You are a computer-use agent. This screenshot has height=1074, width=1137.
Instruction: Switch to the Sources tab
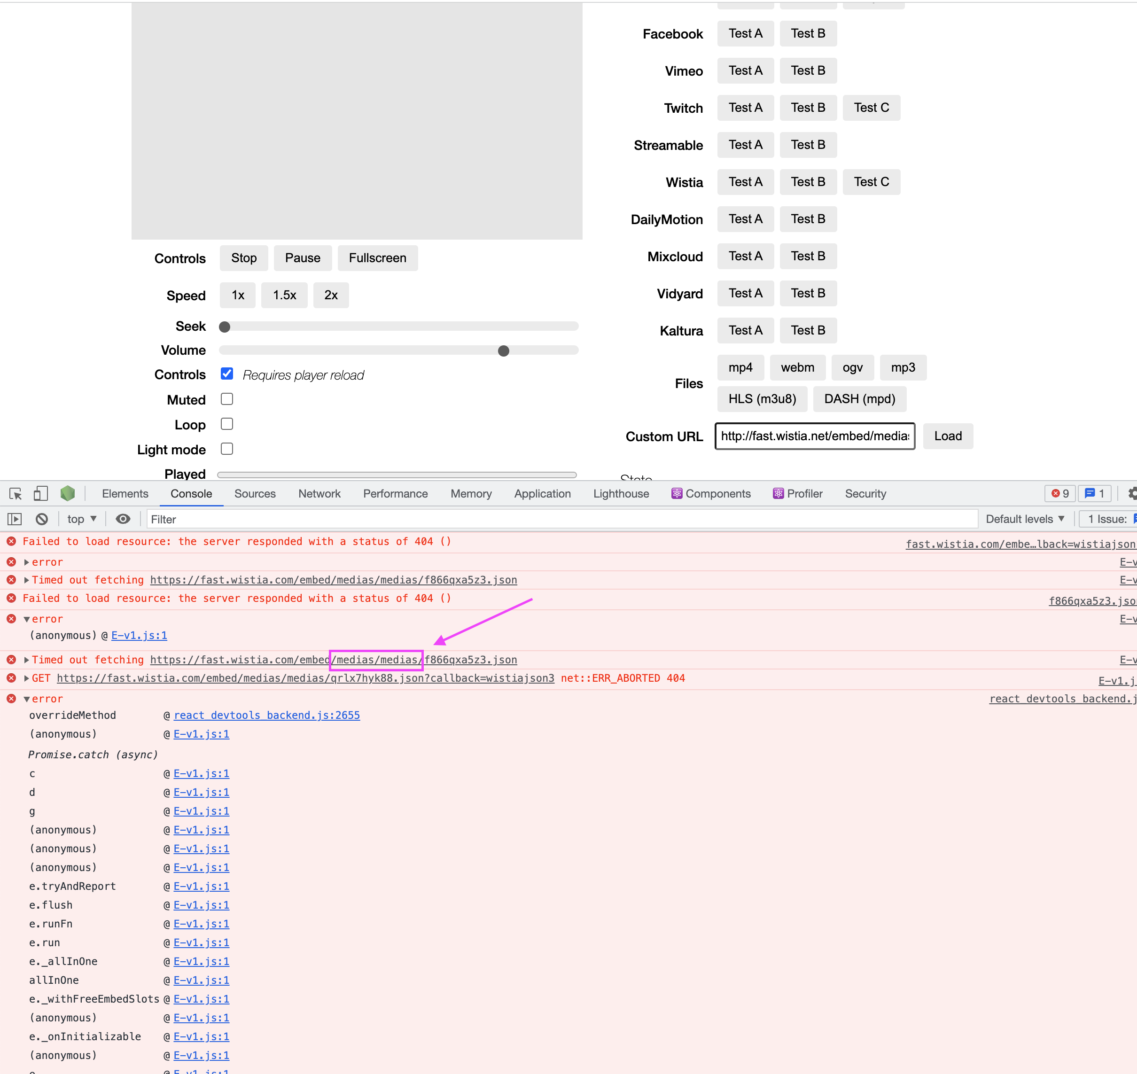[x=255, y=493]
